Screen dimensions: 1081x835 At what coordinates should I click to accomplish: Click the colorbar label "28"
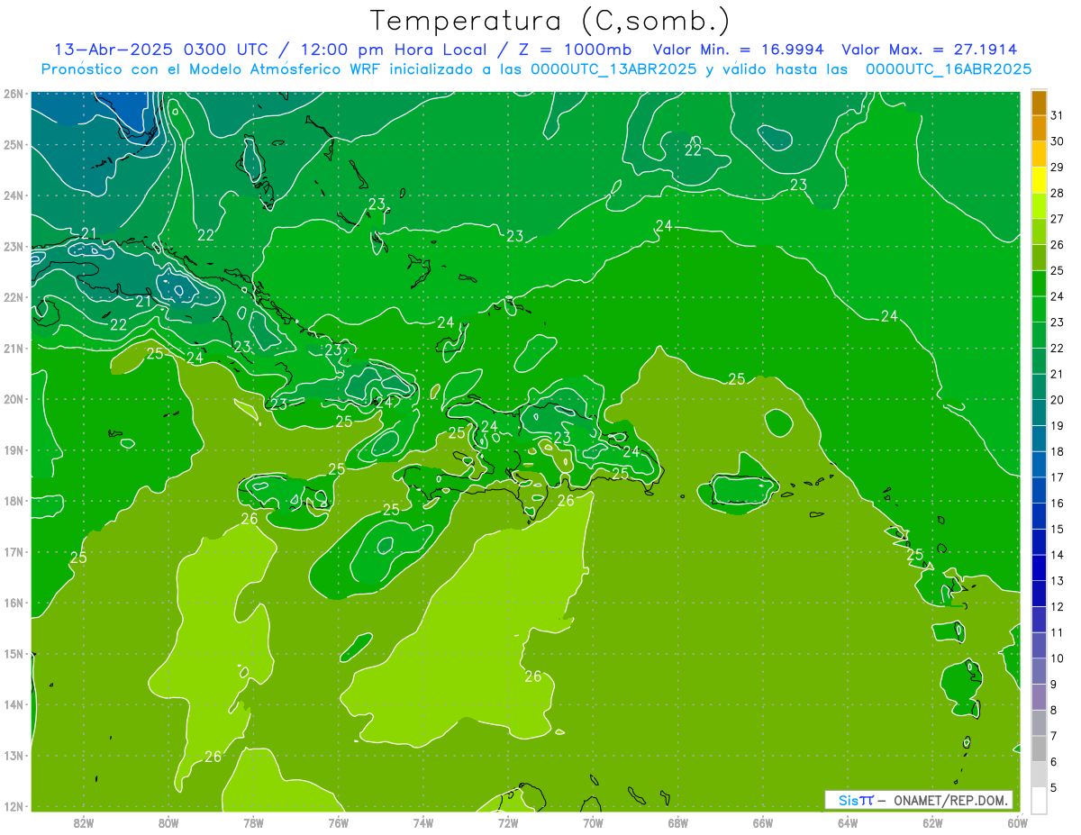tap(1057, 193)
